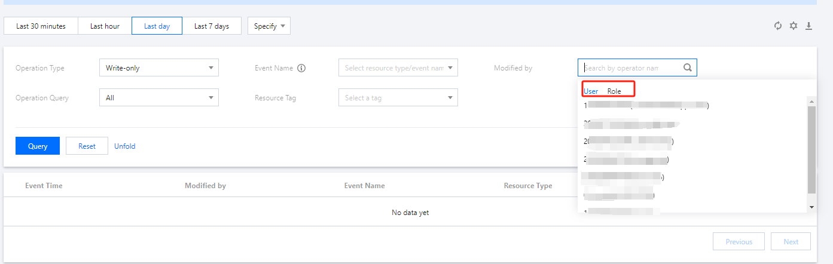Expand the Resource Tag select dropdown

(398, 97)
